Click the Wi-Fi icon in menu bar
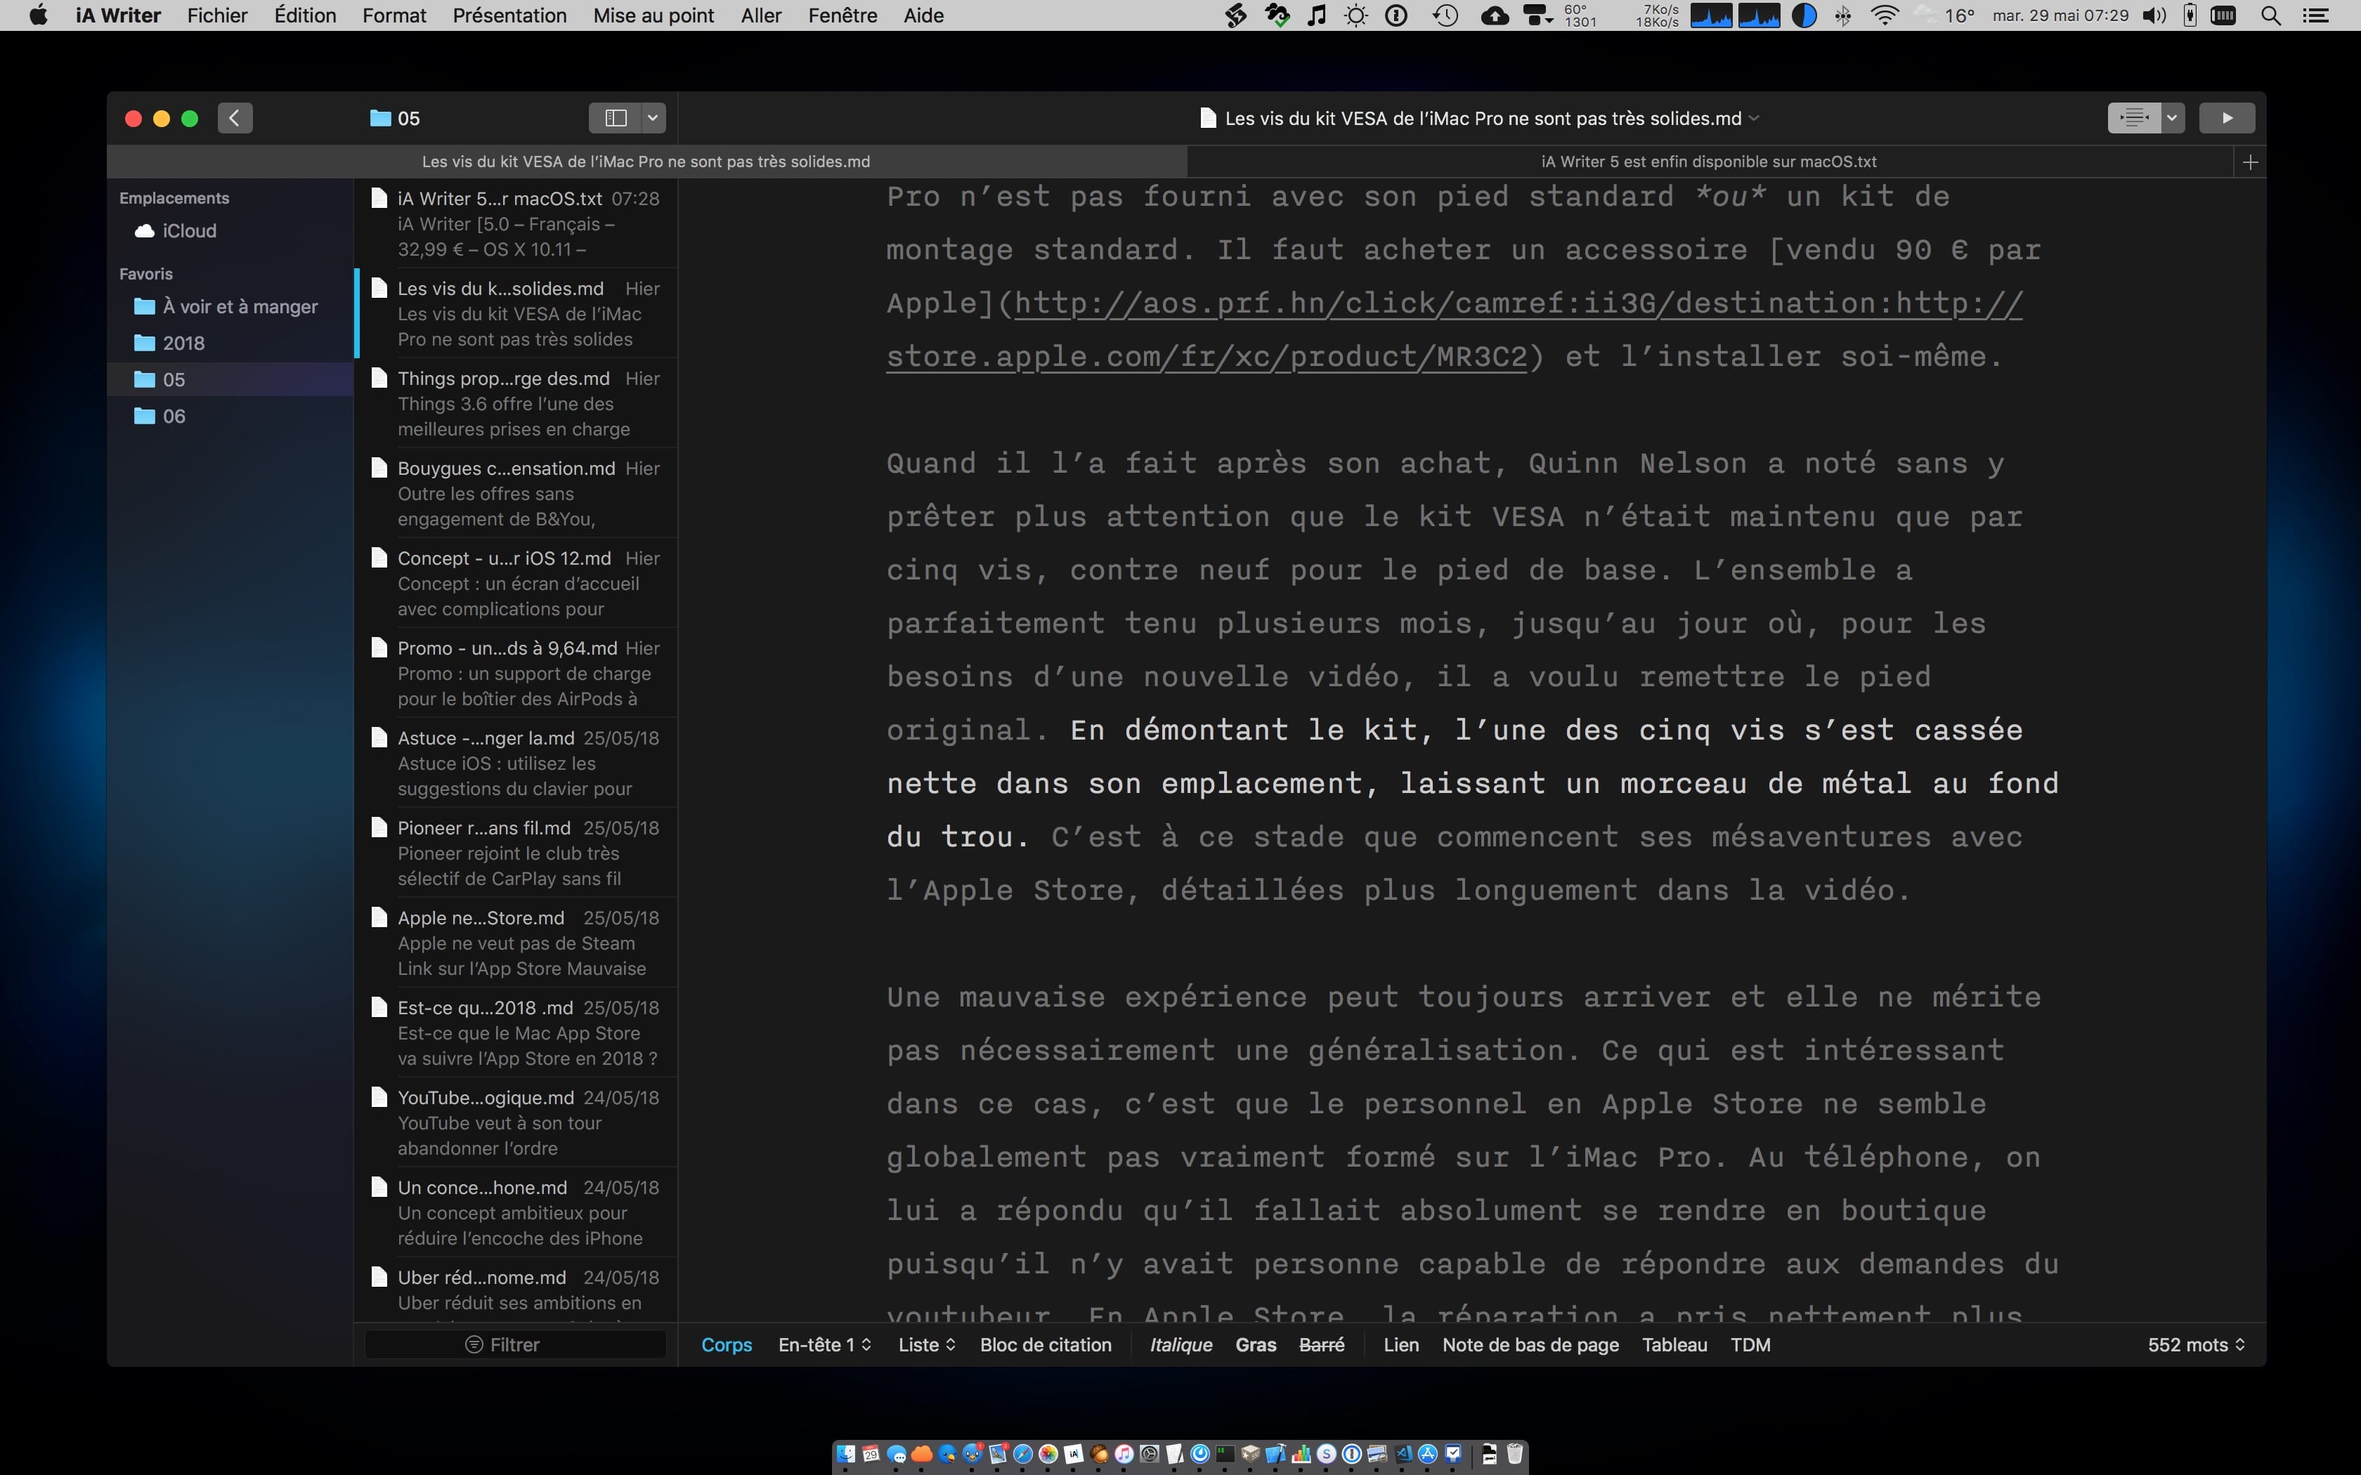 [x=1885, y=15]
